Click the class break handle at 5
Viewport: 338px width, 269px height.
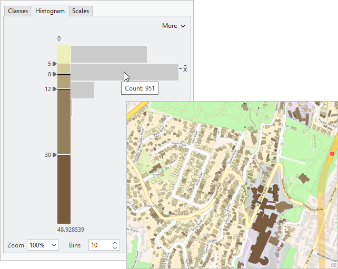point(55,64)
